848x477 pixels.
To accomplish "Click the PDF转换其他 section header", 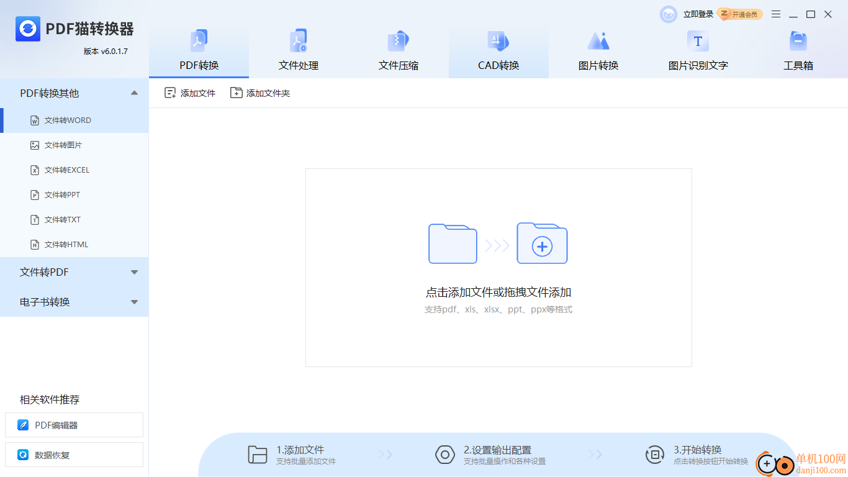I will pos(74,93).
